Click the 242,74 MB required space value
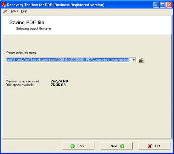This screenshot has width=174, height=154. point(59,81)
